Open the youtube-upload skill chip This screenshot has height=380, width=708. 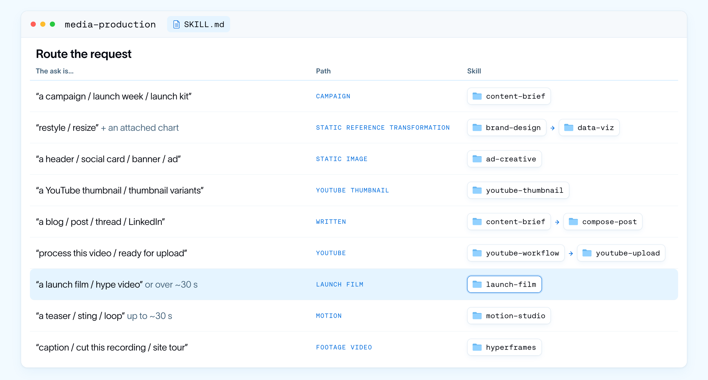pos(621,253)
